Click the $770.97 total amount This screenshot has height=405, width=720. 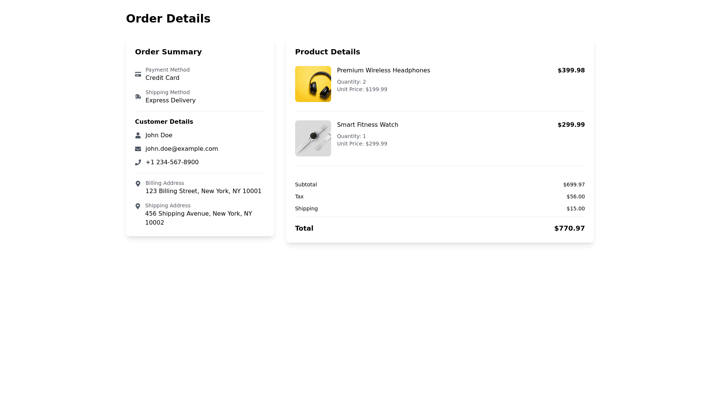pos(569,228)
